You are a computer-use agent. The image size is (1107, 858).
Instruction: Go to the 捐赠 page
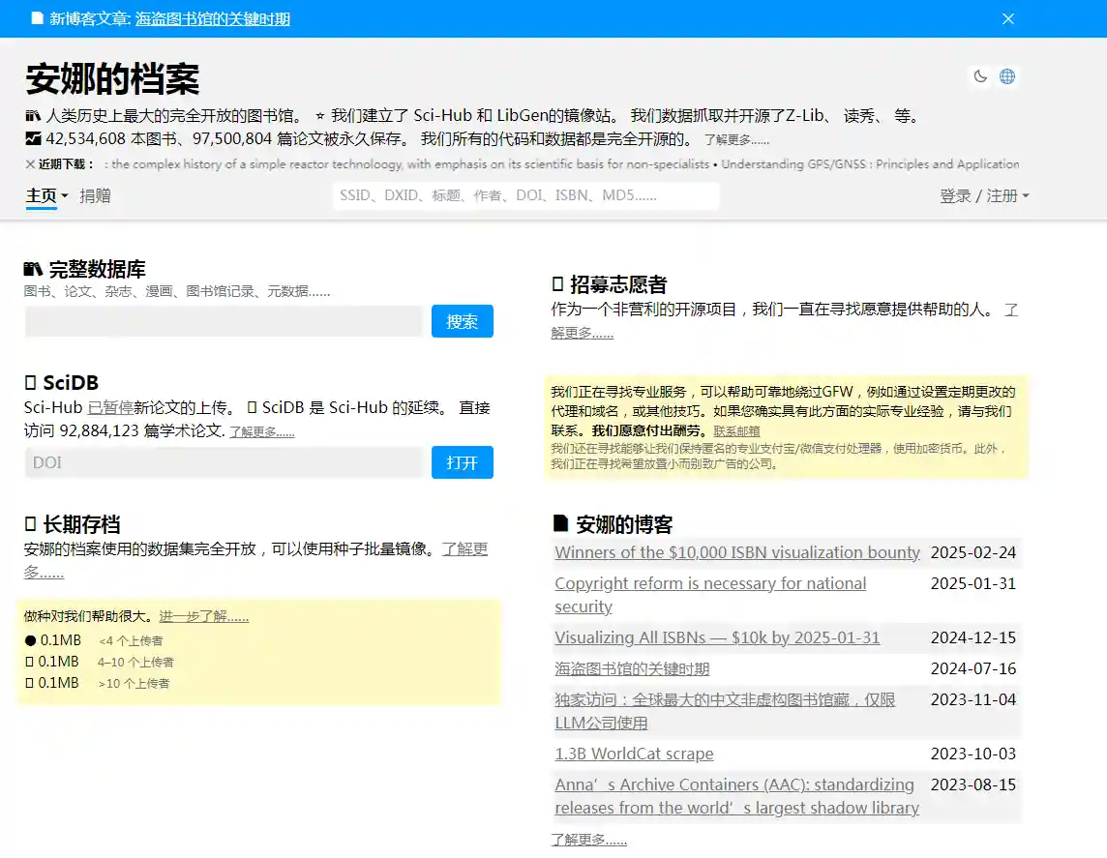(95, 196)
